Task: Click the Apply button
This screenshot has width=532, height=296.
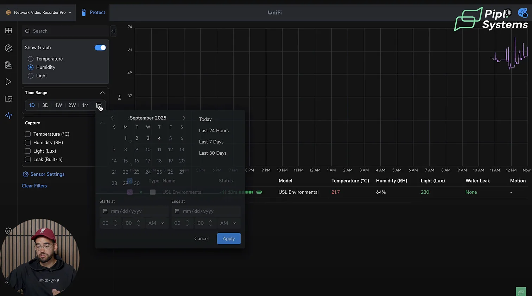Action: point(229,238)
